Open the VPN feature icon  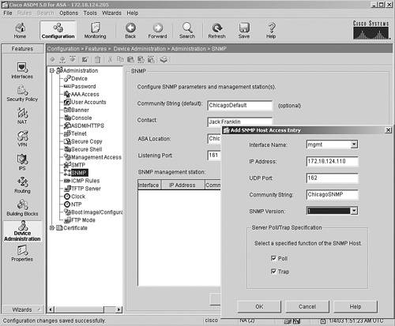point(22,139)
